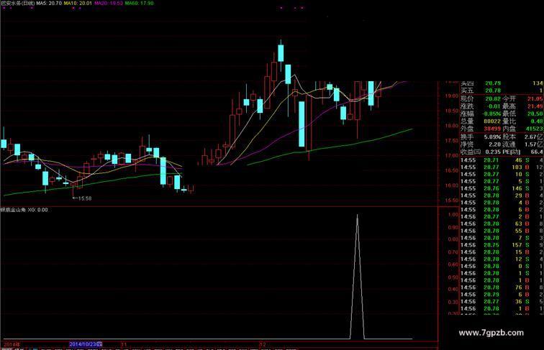The width and height of the screenshot is (544, 350).
Task: Click the 15.58 low price annotation
Action: (84, 198)
